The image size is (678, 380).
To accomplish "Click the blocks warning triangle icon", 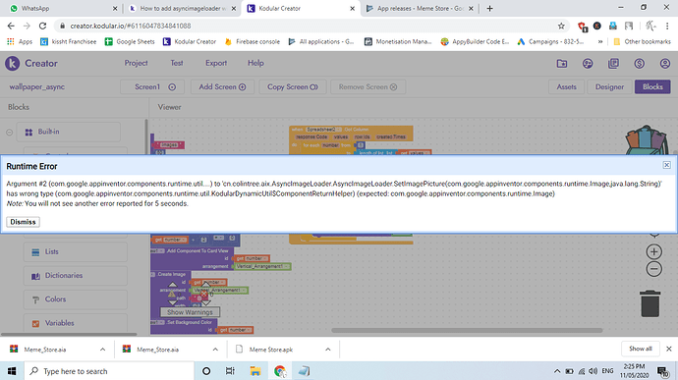I will (172, 295).
